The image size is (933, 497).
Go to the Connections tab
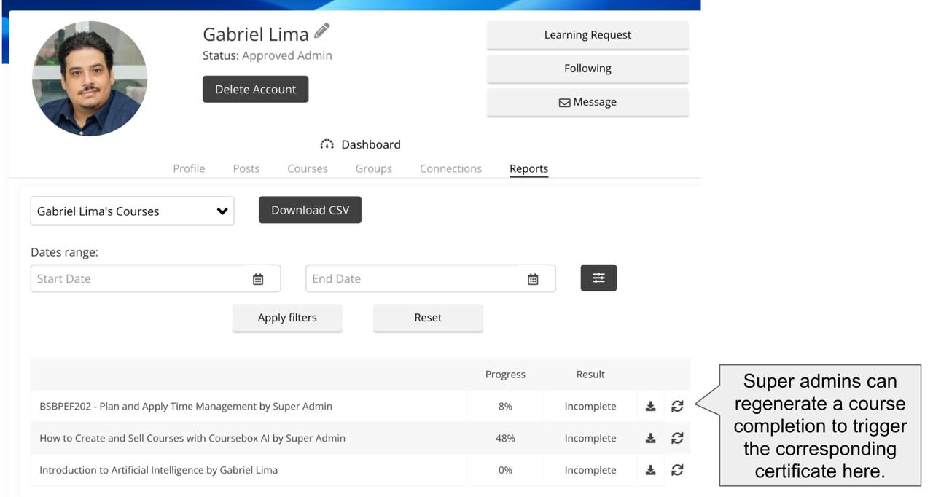(450, 168)
